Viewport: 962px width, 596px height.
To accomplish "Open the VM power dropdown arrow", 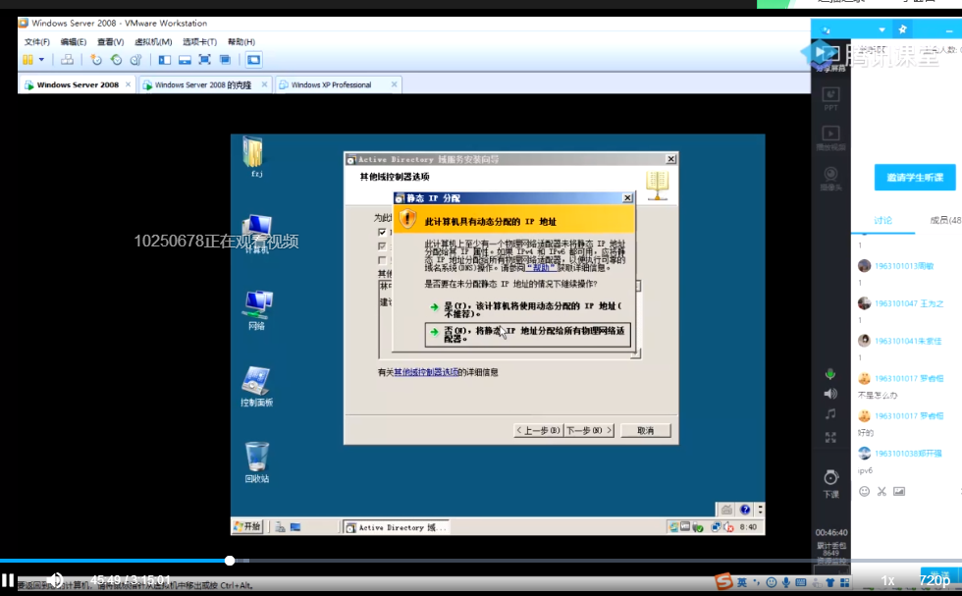I will coord(41,60).
